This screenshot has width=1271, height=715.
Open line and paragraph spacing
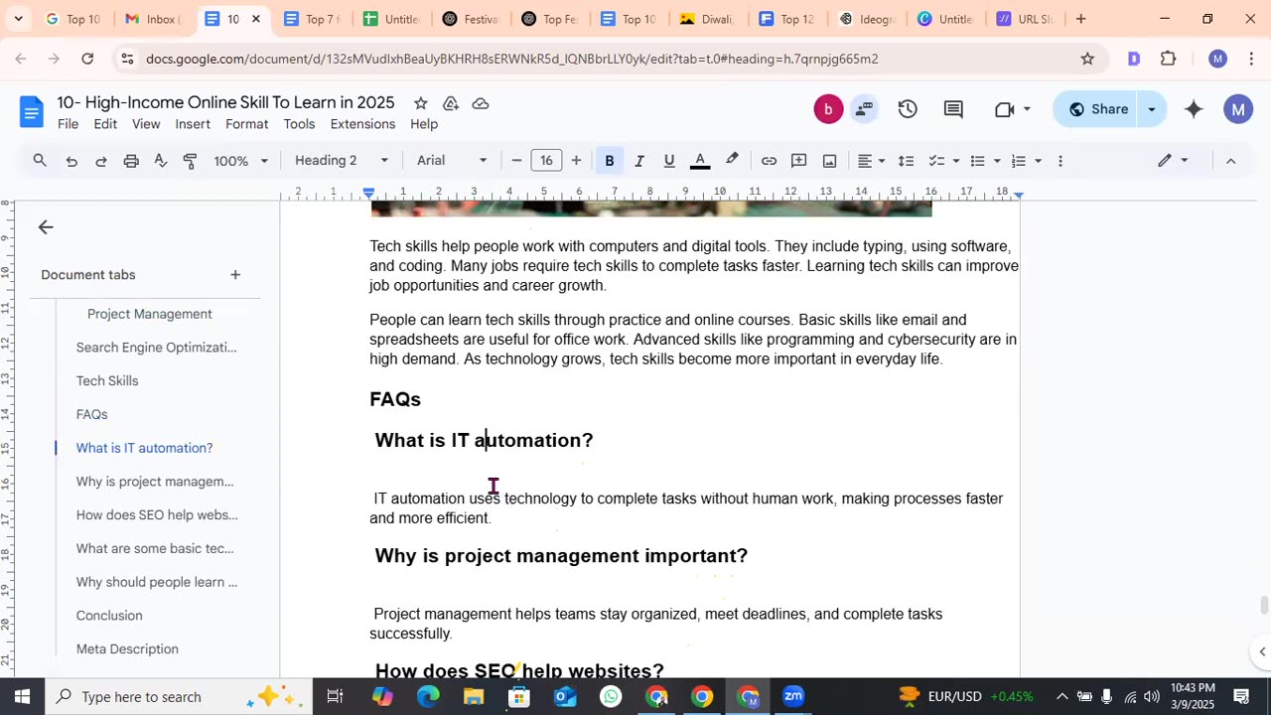(906, 161)
